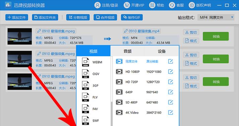Edit the SD 480P preset with its pencil icon
This screenshot has width=239, height=126.
pos(171,102)
